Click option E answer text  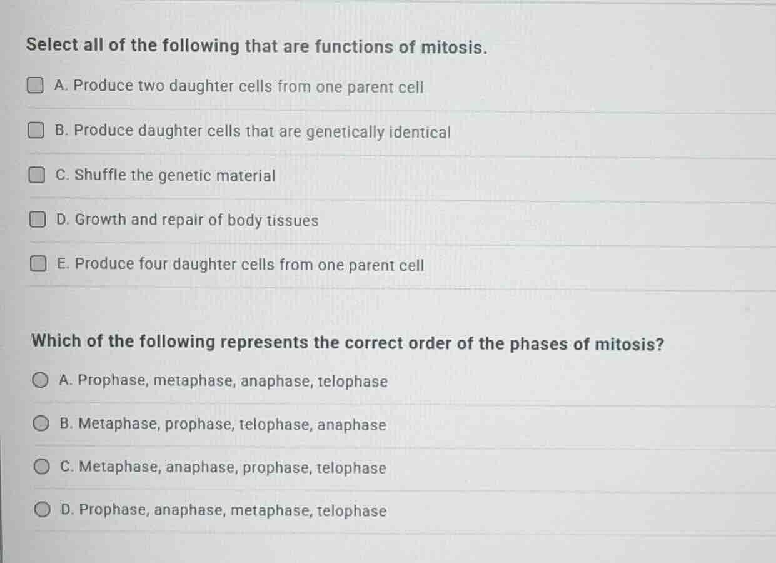[x=240, y=265]
